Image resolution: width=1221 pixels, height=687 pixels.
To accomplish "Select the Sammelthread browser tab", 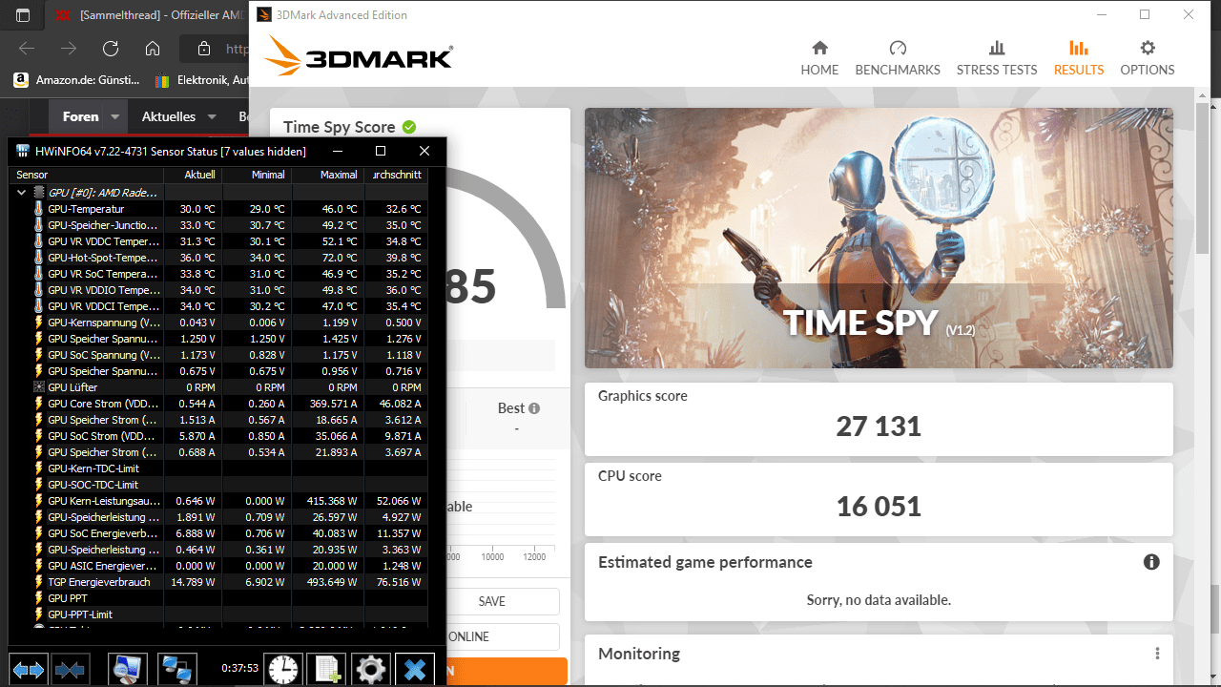I will coord(147,15).
